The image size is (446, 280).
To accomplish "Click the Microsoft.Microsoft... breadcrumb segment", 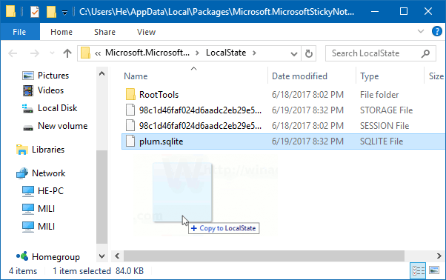I will (x=147, y=53).
